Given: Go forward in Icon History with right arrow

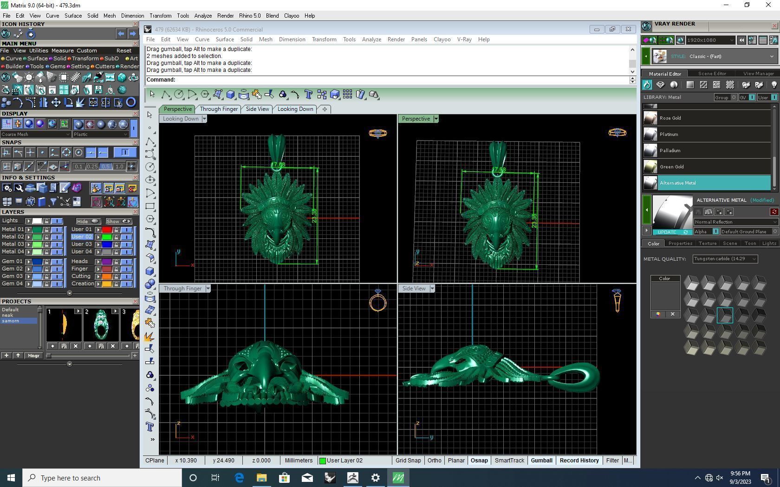Looking at the screenshot, I should (x=132, y=34).
